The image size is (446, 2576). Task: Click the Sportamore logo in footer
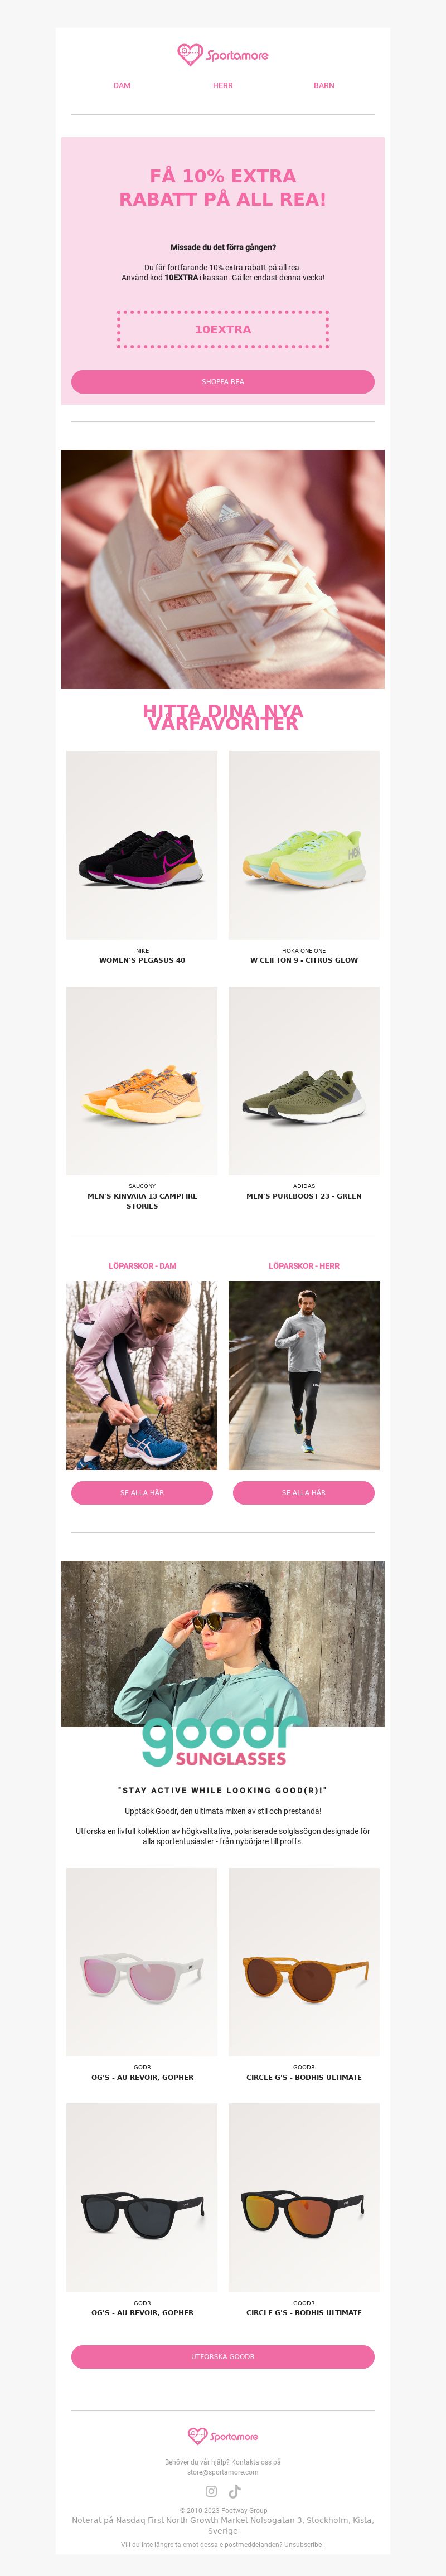click(x=223, y=2436)
